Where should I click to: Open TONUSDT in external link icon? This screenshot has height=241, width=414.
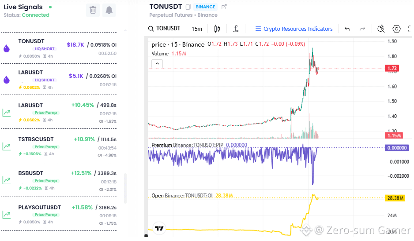[x=224, y=7]
